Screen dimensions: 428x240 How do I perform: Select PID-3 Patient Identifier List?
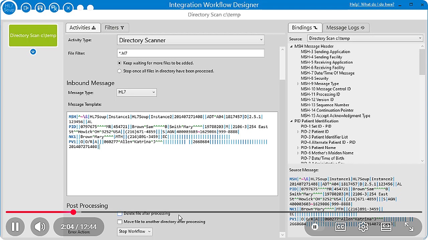[324, 137]
